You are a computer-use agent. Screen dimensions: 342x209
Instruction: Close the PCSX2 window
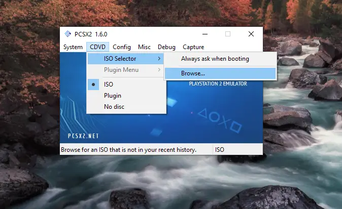coord(251,34)
